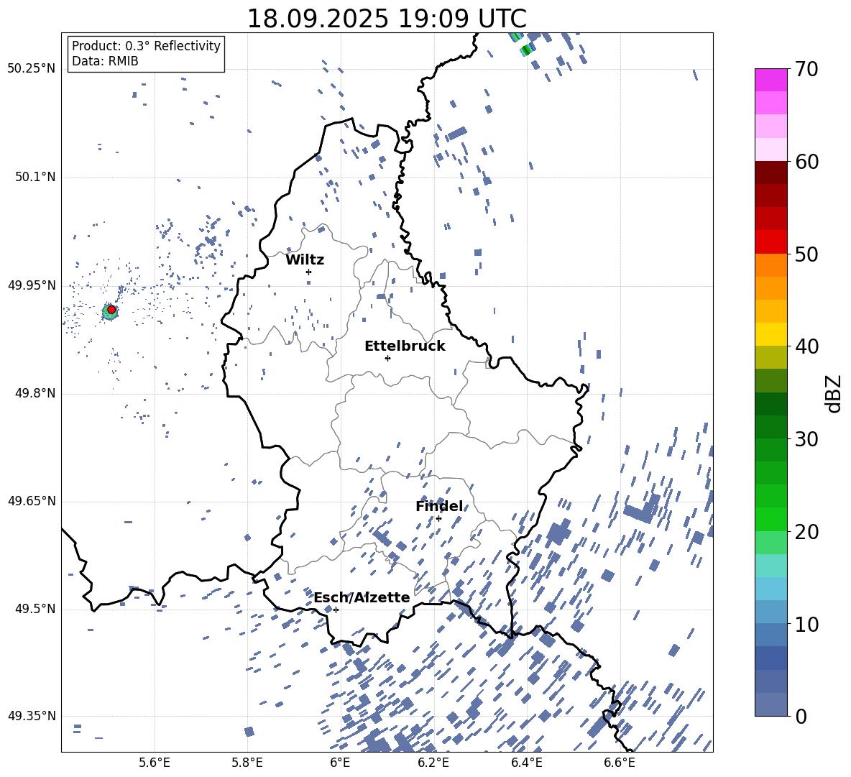Click the 18.09.2025 19:09 UTC title
Viewport: 851px width, 777px height.
[x=387, y=19]
